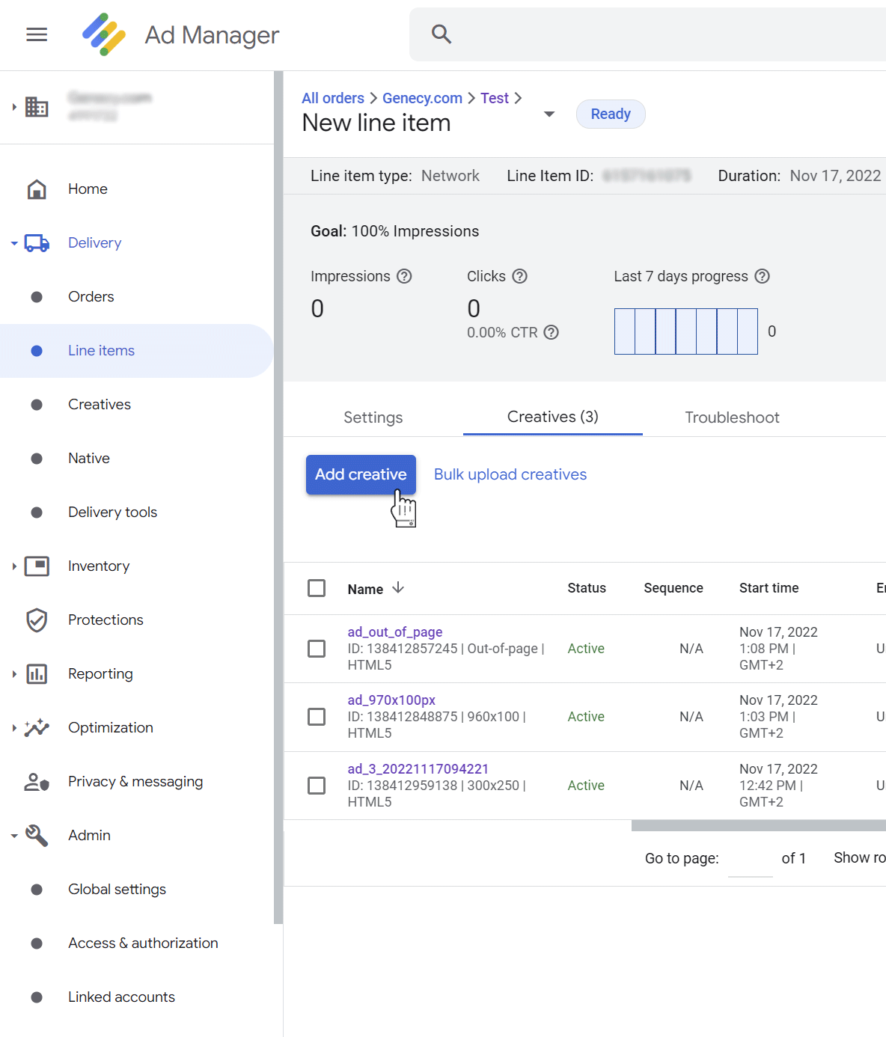Screen dimensions: 886x1037
Task: Click the Add creative button
Action: pyautogui.click(x=361, y=474)
